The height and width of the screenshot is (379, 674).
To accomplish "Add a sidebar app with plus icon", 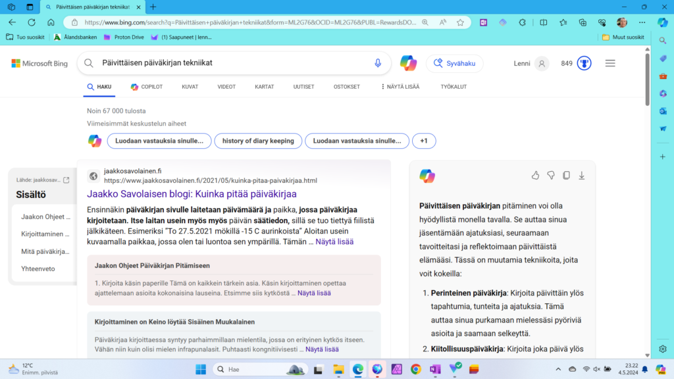I will (662, 157).
